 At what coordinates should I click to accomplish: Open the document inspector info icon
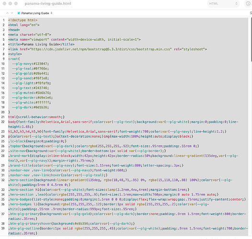(249, 3)
